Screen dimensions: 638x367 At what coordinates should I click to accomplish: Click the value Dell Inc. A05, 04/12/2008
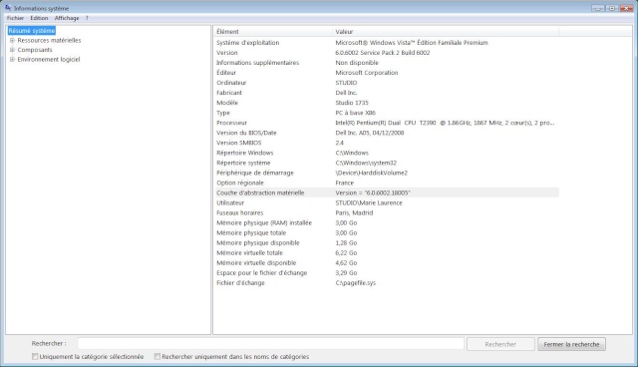coord(370,133)
